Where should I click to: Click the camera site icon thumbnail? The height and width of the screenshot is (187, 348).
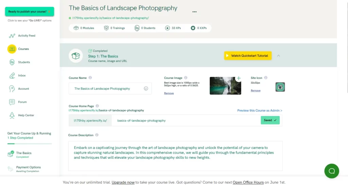(280, 87)
